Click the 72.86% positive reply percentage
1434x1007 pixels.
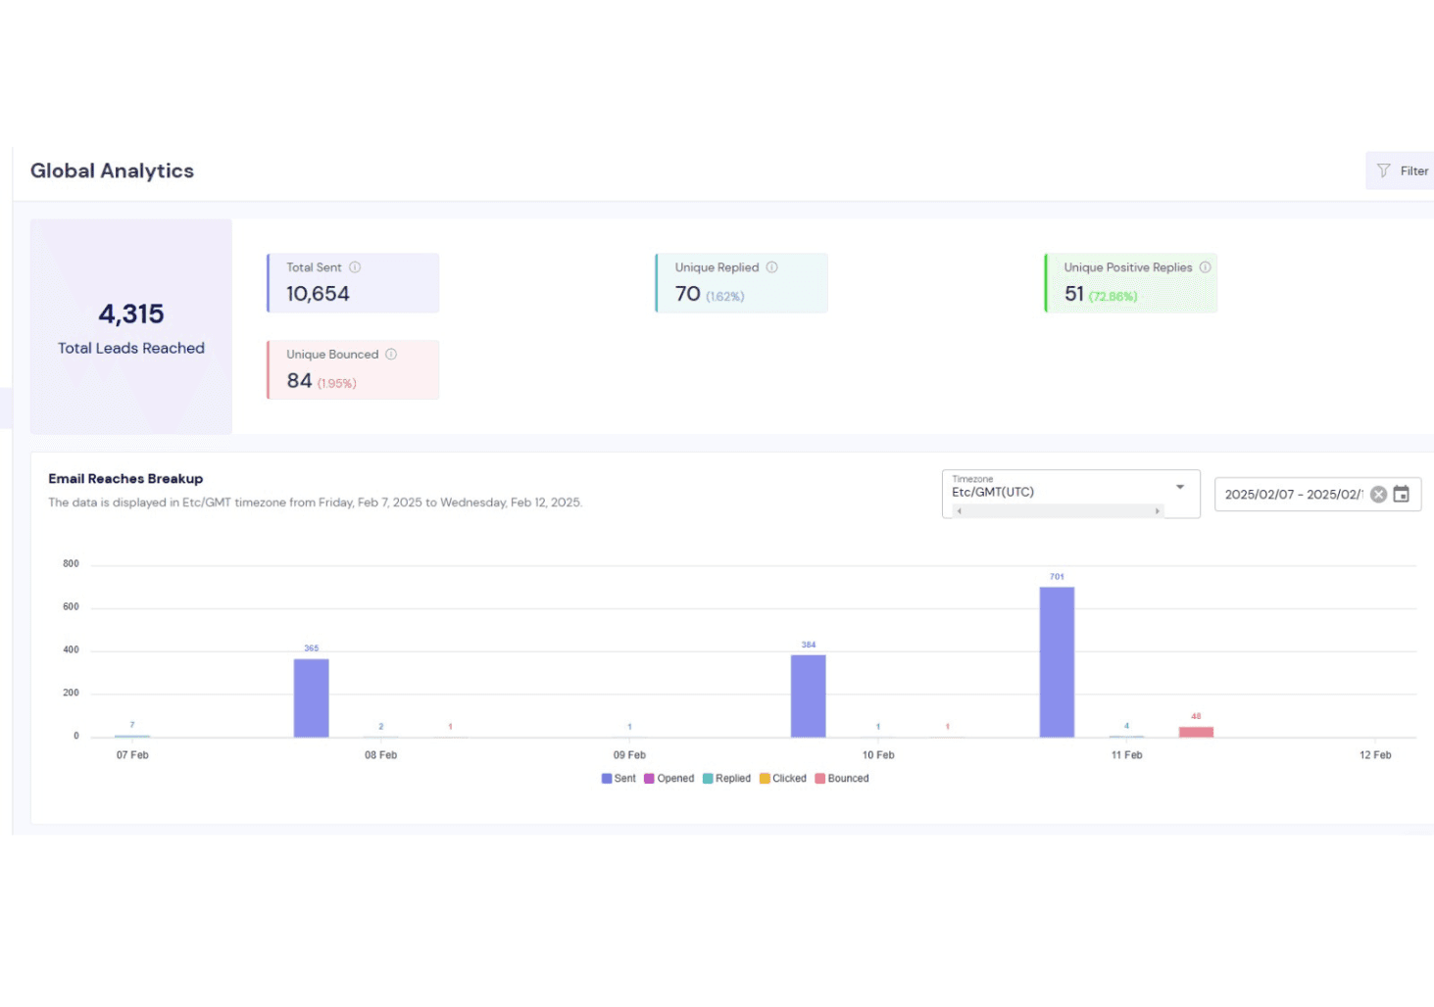1113,297
